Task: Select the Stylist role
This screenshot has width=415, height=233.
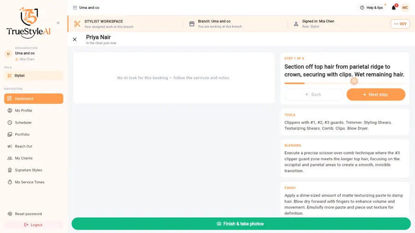Action: pyautogui.click(x=34, y=76)
